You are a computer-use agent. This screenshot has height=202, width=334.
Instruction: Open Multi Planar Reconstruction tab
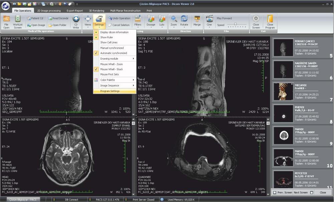(x=125, y=11)
